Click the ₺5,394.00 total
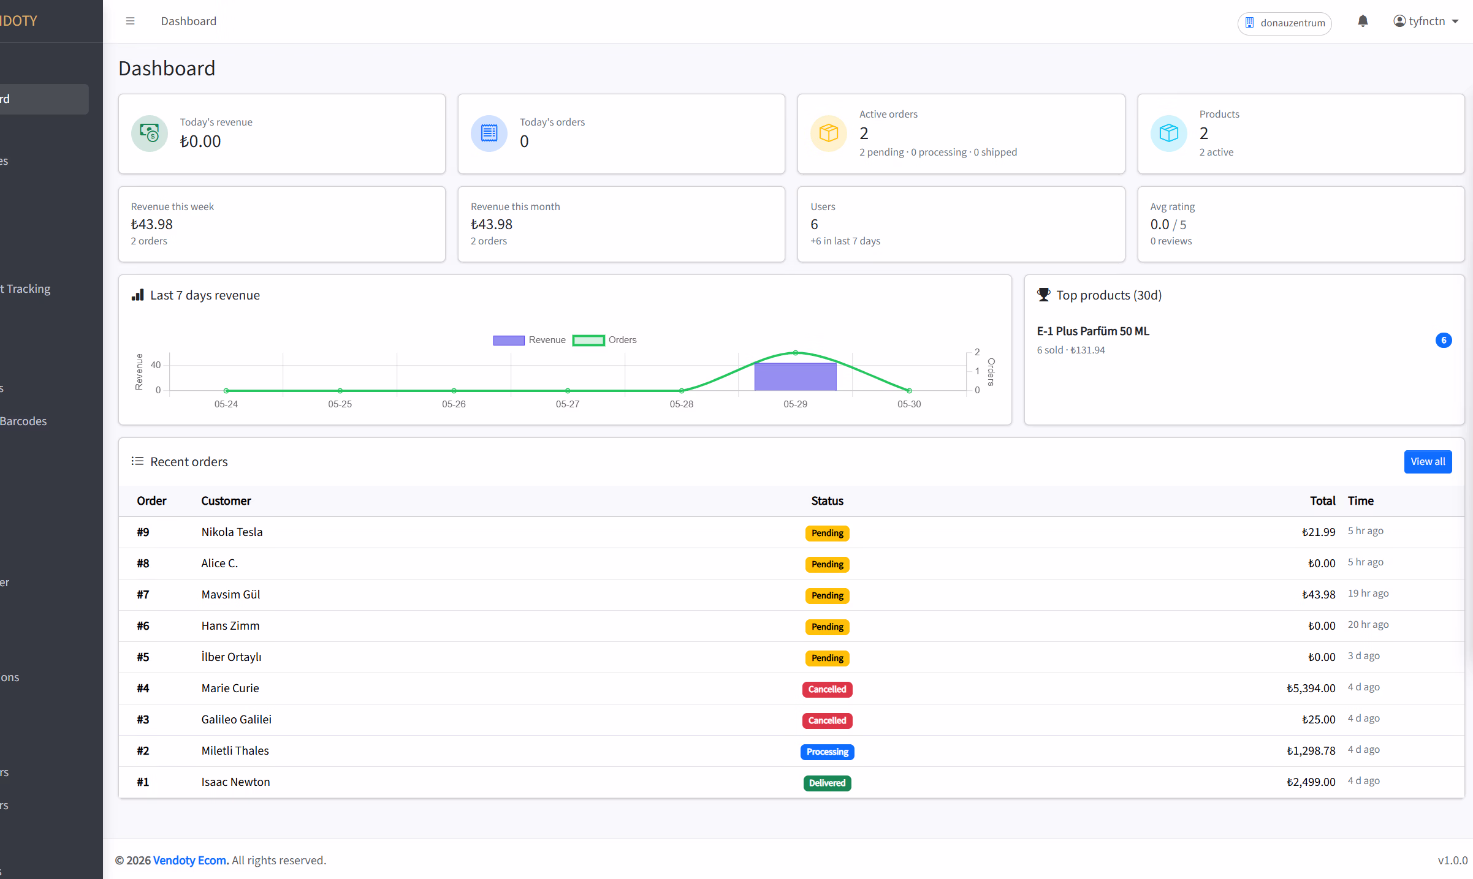 click(1311, 688)
